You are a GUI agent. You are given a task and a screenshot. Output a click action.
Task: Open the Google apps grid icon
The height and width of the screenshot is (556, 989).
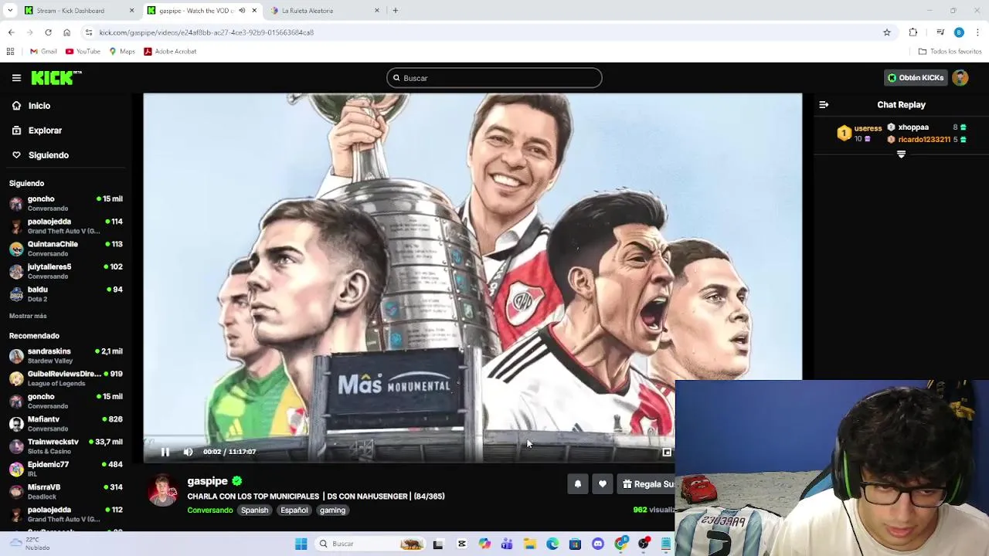tap(10, 52)
